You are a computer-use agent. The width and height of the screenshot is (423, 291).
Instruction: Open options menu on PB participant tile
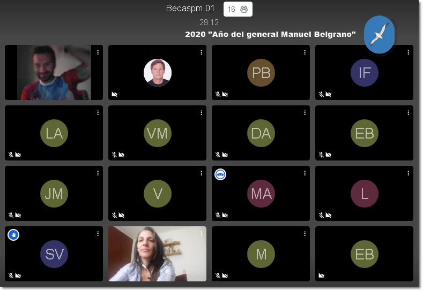305,52
